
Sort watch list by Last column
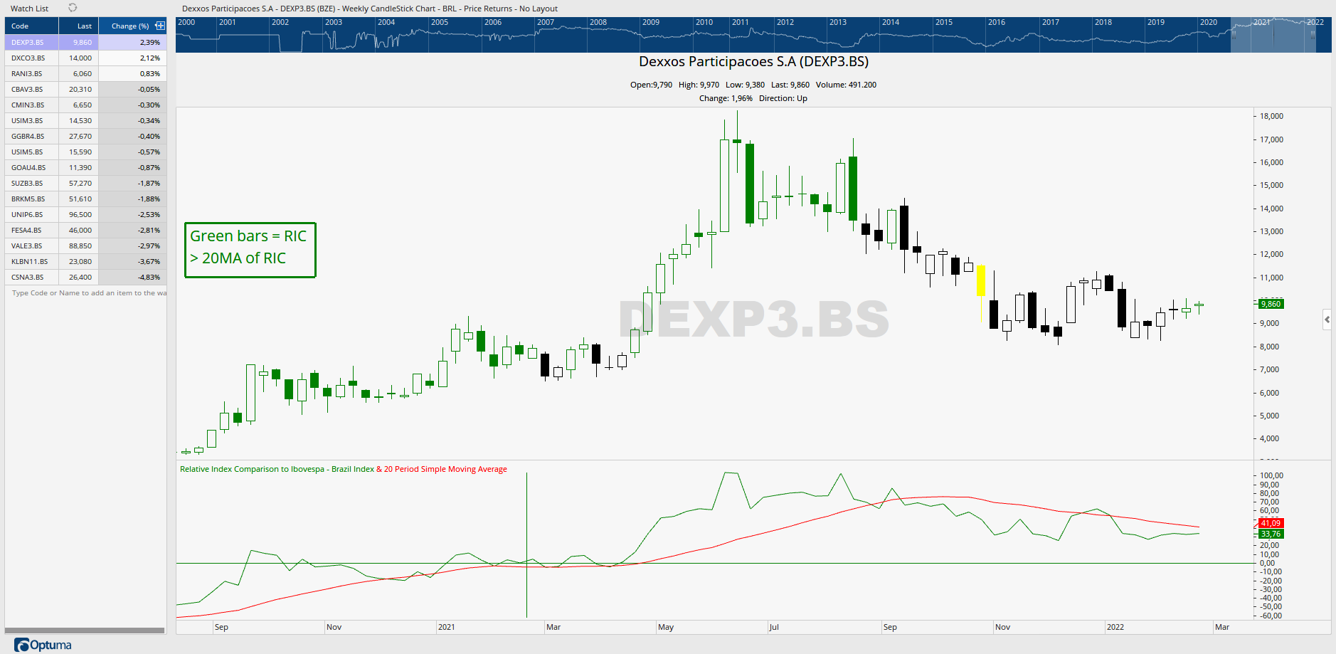point(84,26)
